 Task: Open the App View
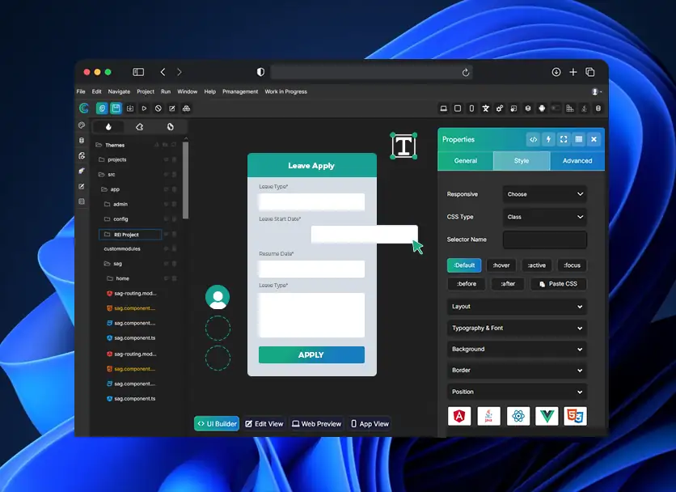370,424
